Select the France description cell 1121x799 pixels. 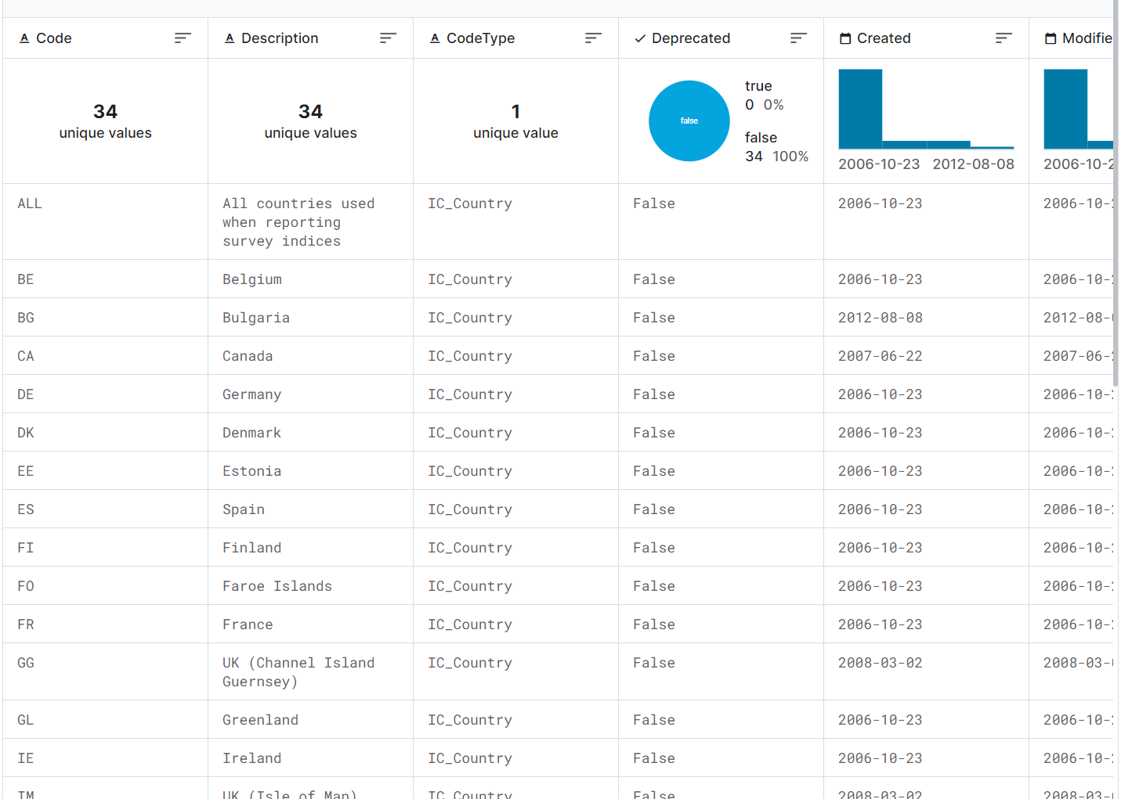(311, 624)
